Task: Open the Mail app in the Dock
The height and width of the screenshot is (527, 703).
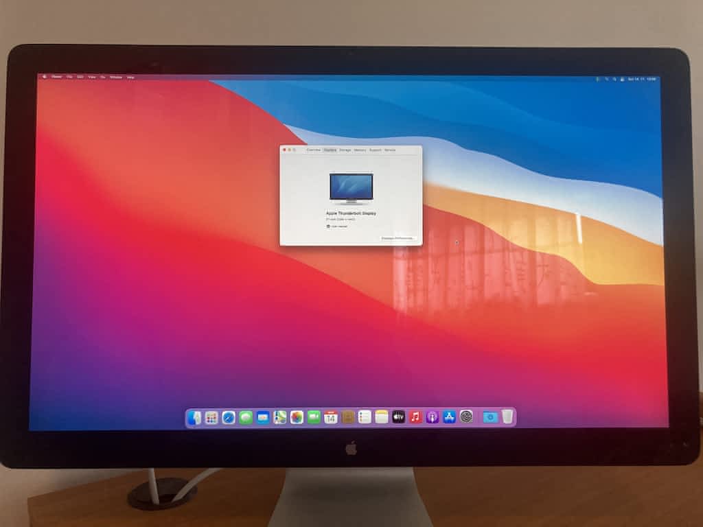Action: tap(263, 418)
